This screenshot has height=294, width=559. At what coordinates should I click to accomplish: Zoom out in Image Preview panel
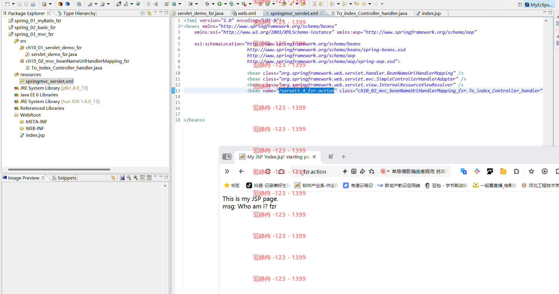(129, 178)
